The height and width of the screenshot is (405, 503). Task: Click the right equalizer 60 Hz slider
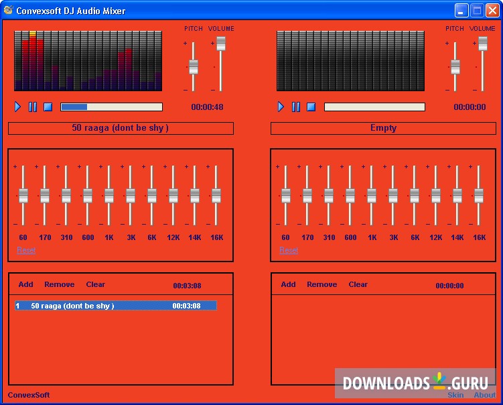point(286,196)
